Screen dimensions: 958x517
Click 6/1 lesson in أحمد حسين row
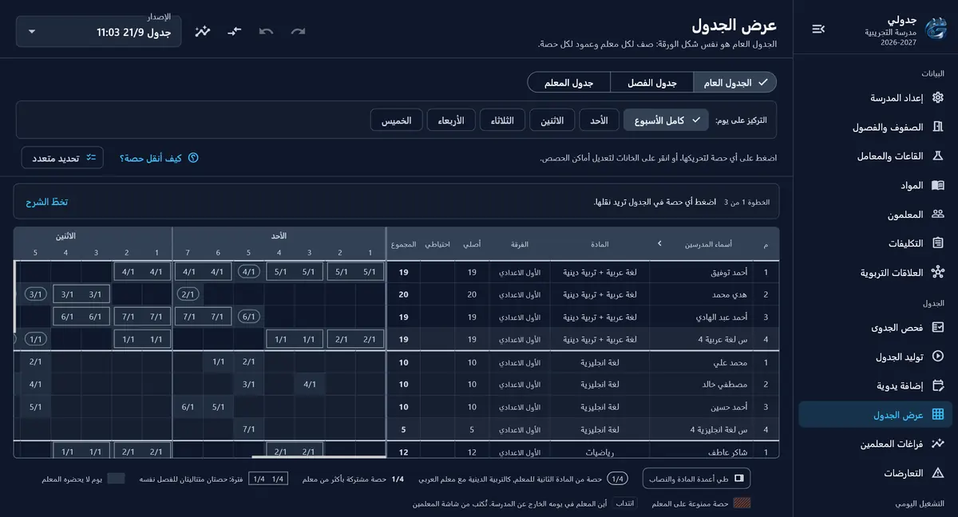coord(188,407)
